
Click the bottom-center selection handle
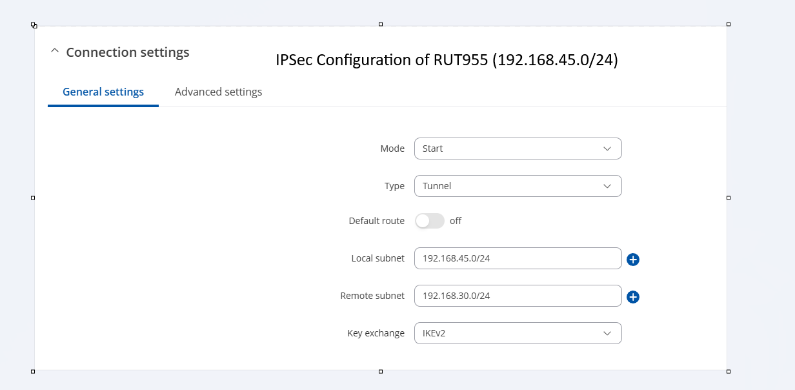381,371
